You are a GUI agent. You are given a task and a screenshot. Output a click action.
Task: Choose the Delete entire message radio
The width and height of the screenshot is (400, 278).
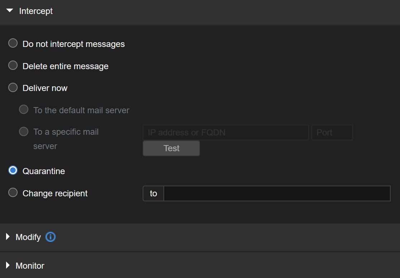coord(13,66)
